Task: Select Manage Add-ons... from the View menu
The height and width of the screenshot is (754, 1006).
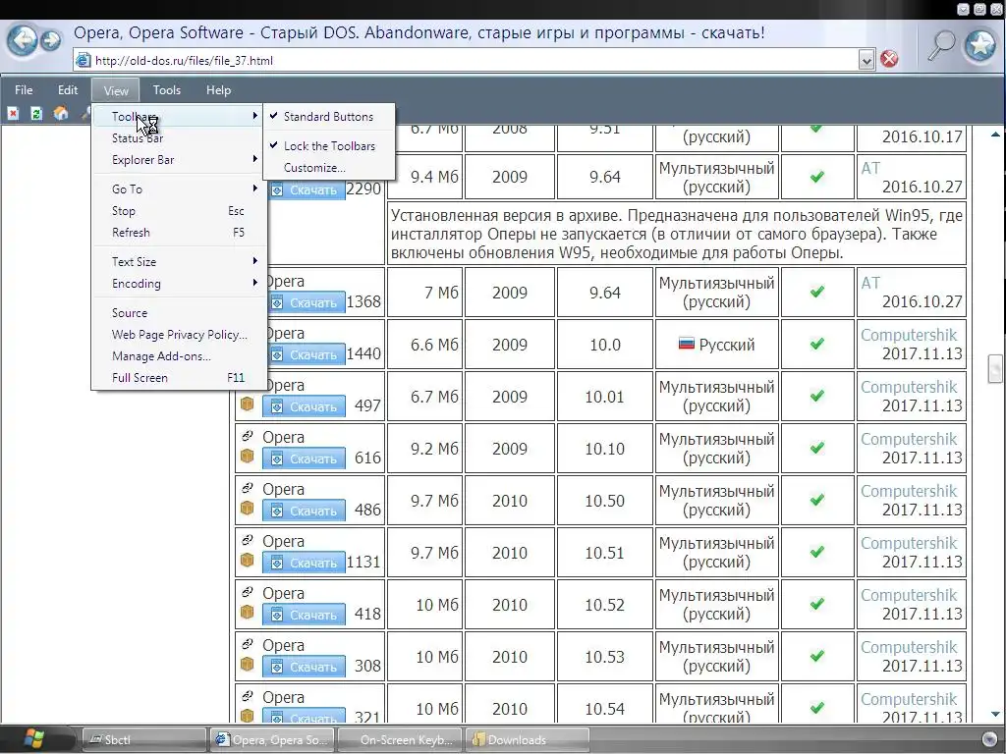Action: click(x=179, y=356)
